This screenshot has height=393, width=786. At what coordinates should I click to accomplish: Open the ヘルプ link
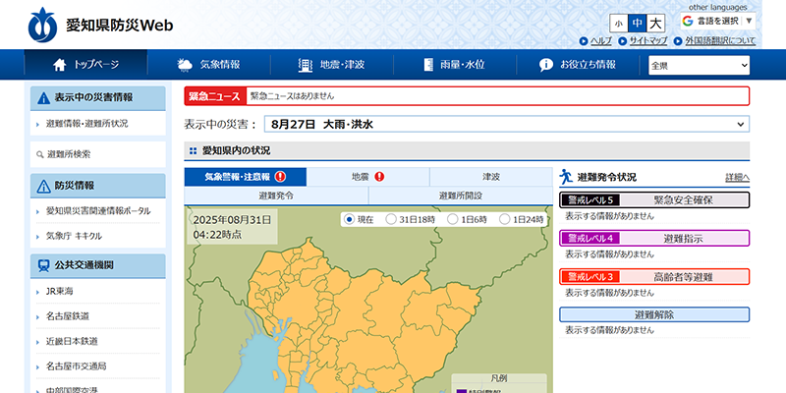point(601,41)
